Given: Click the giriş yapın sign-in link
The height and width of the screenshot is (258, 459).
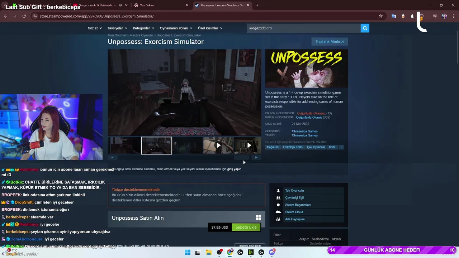Looking at the screenshot, I should click(234, 169).
